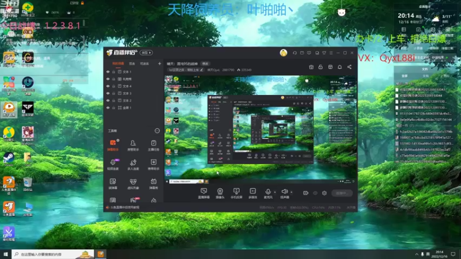Edit the stream category with the pencil icon
Screen dimensions: 461x259
pos(202,70)
